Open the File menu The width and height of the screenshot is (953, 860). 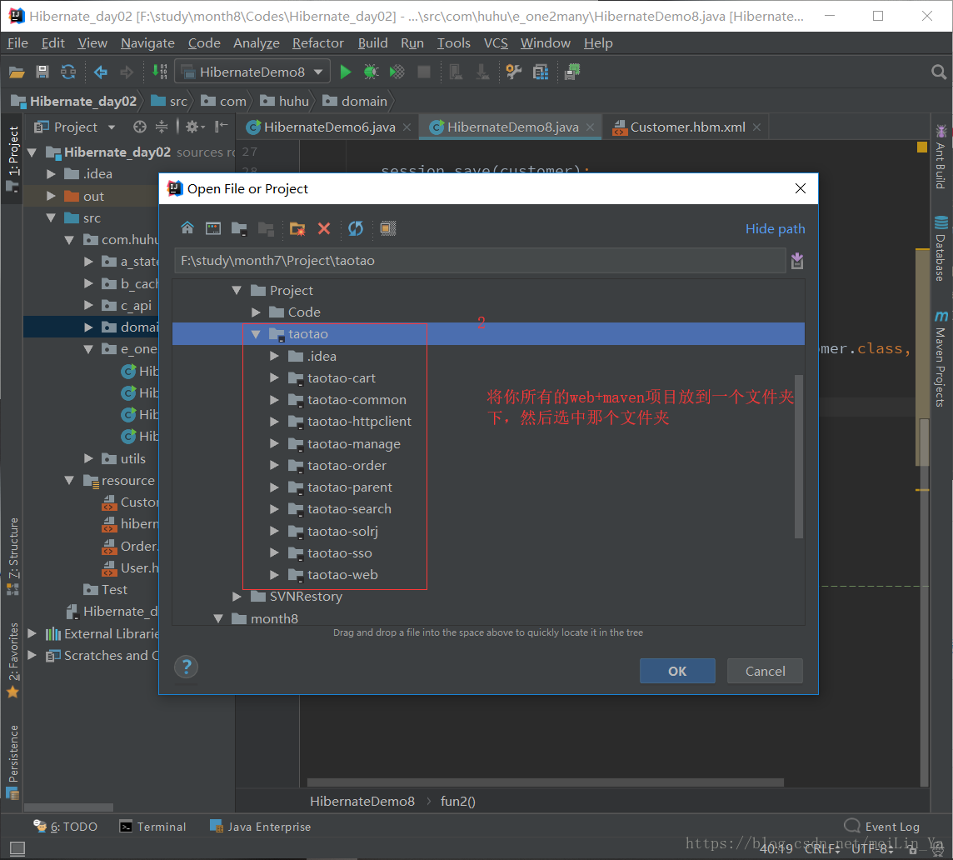click(x=17, y=43)
